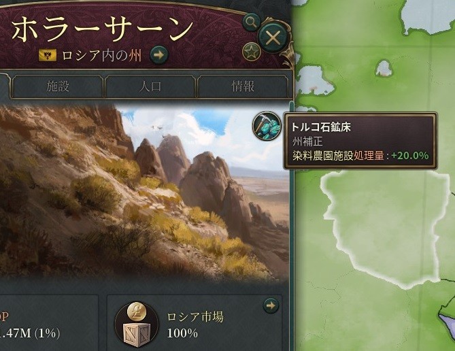
Task: Go to Russia via arrow beside ロシア内の州
Action: pyautogui.click(x=159, y=54)
